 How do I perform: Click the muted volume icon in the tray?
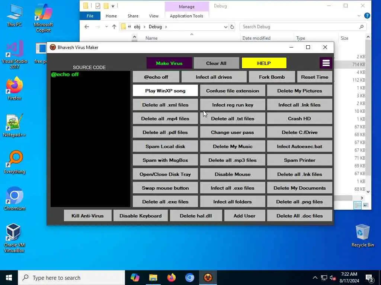pos(333,278)
